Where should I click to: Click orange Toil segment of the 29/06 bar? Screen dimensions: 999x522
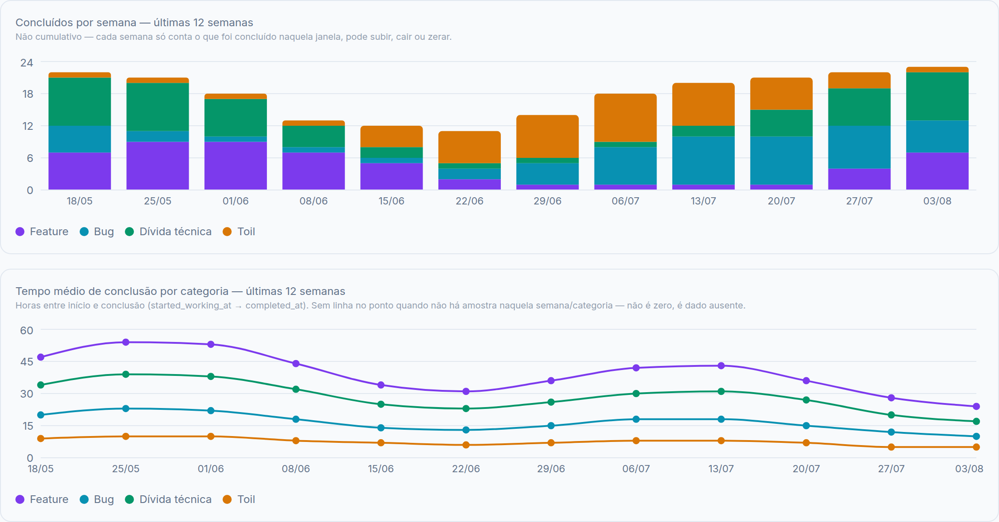(547, 137)
